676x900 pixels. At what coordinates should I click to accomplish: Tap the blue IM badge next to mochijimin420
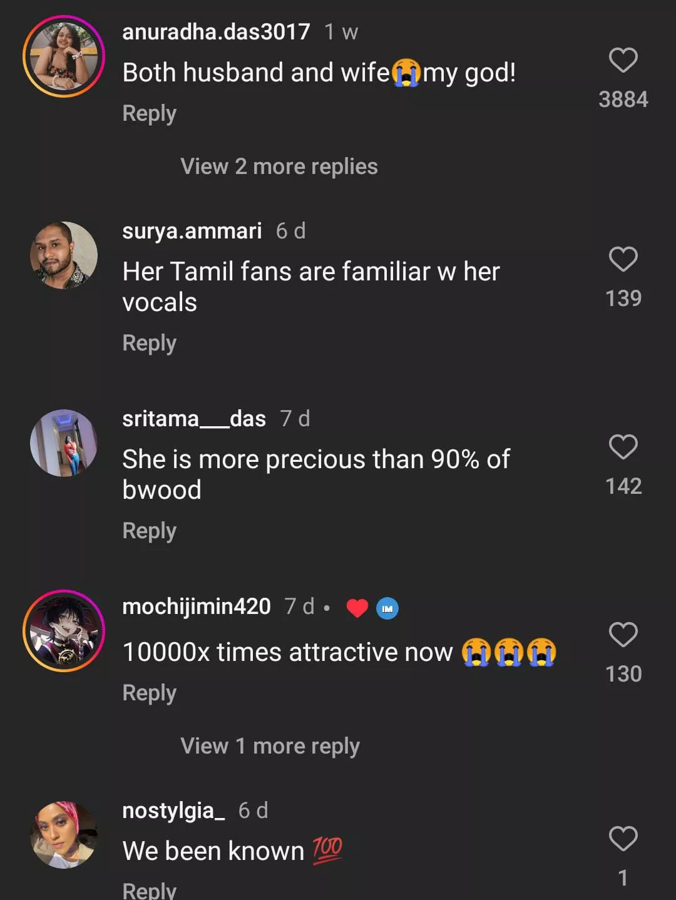click(x=387, y=608)
